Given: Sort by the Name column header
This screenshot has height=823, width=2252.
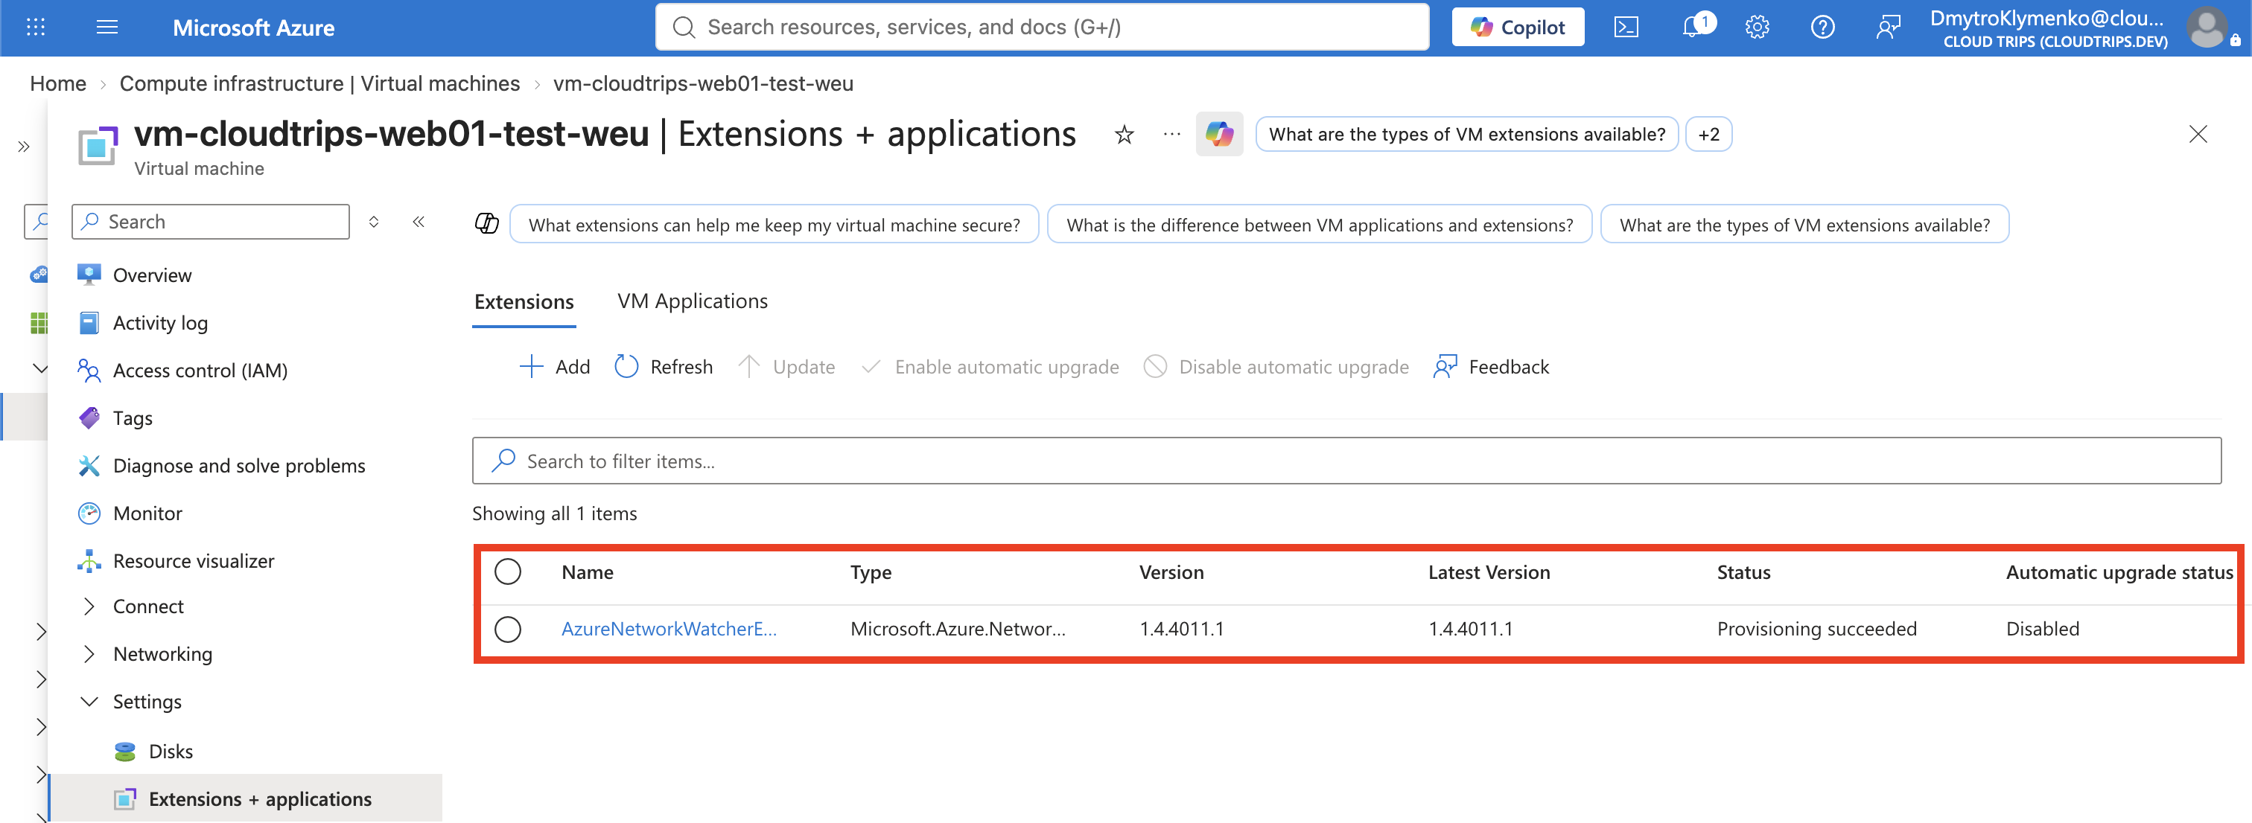Looking at the screenshot, I should pos(588,572).
